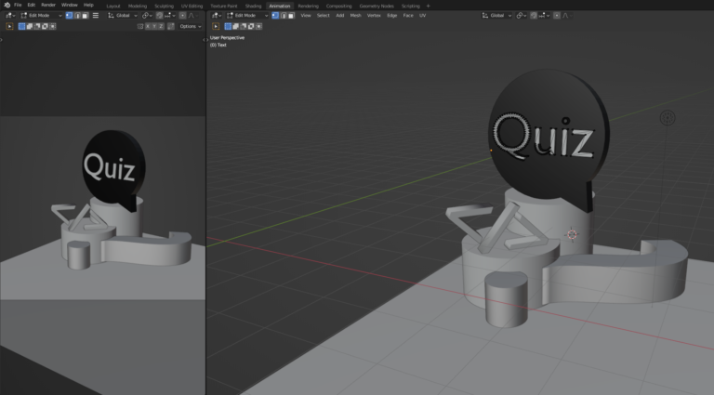Select the tweak tool icon in left viewport

[9, 26]
